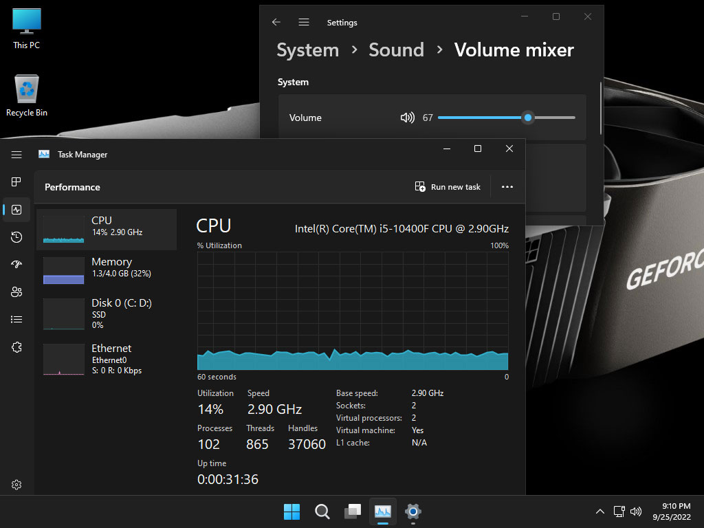Select CPU in the performance list
The height and width of the screenshot is (528, 704).
click(107, 229)
